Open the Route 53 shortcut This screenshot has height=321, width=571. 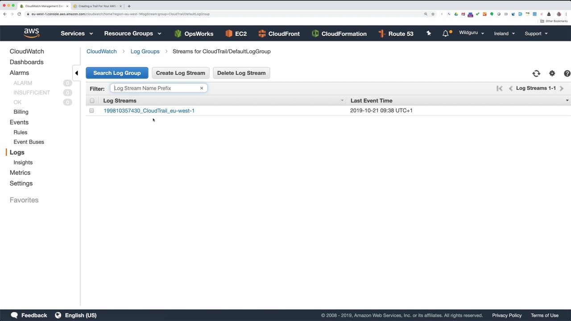[396, 33]
